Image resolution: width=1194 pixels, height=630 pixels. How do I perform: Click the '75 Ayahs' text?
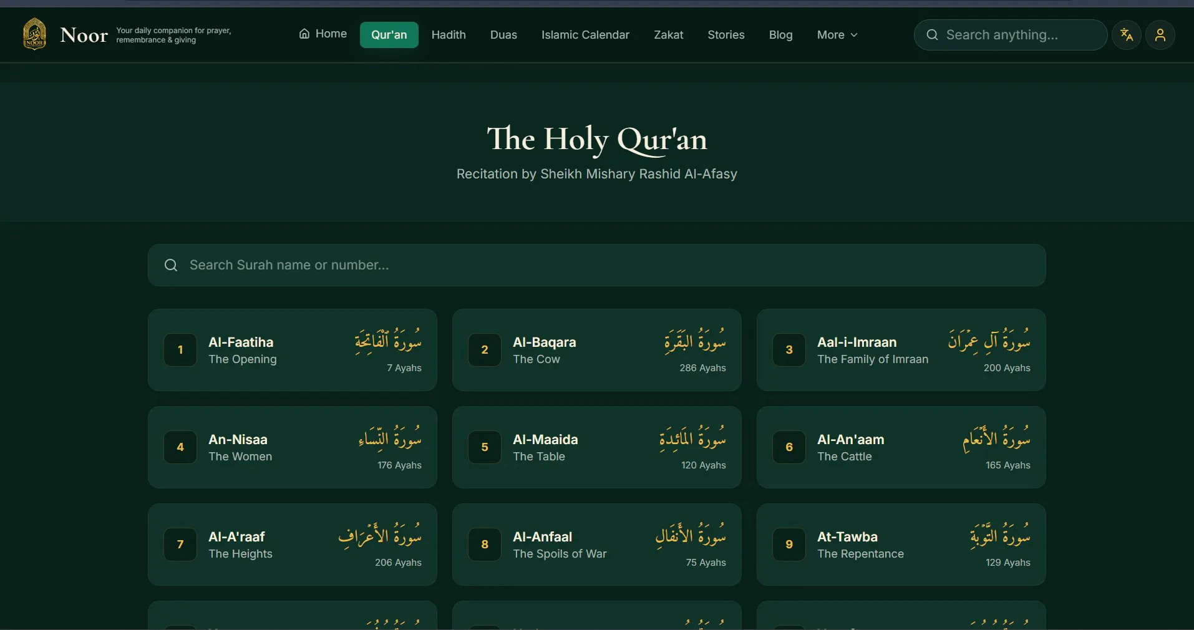[x=706, y=563]
